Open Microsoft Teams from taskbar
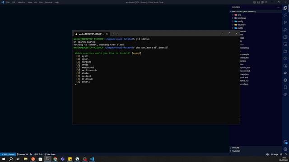Image resolution: width=289 pixels, height=162 pixels. coord(62,159)
